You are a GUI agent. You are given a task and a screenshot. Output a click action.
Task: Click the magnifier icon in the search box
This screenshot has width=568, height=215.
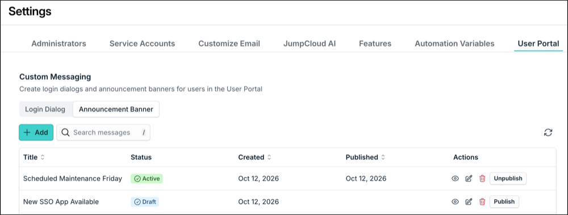click(65, 133)
